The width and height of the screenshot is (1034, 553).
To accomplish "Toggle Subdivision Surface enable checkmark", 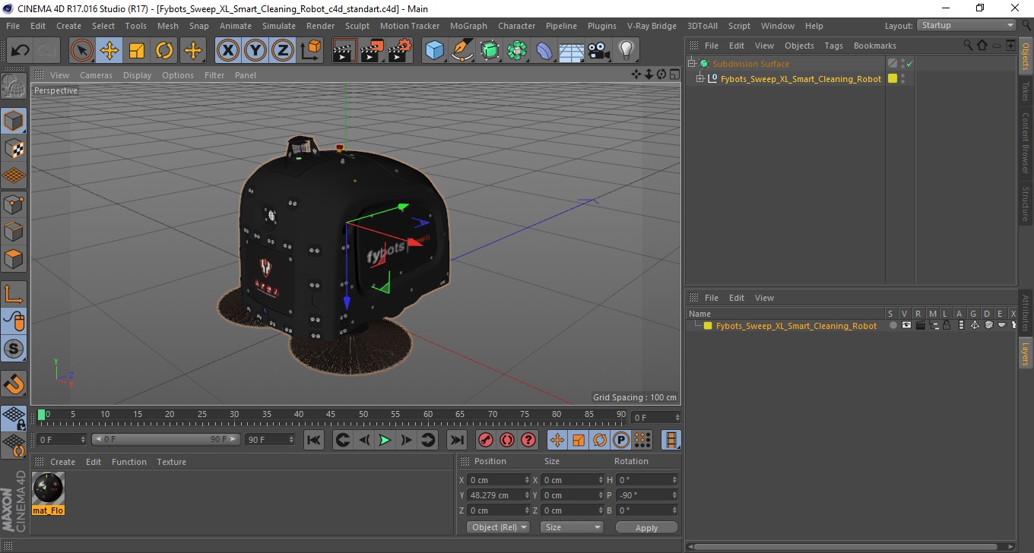I will coord(909,64).
